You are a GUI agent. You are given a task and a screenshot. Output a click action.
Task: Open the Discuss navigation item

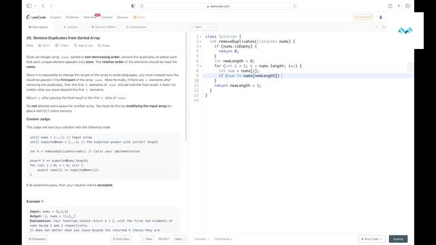tap(123, 17)
